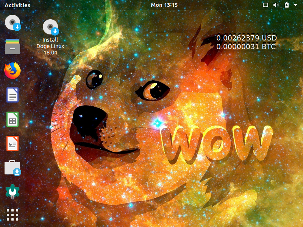Image resolution: width=303 pixels, height=227 pixels.
Task: Click the network display icon in the top bar
Action: pos(266,5)
